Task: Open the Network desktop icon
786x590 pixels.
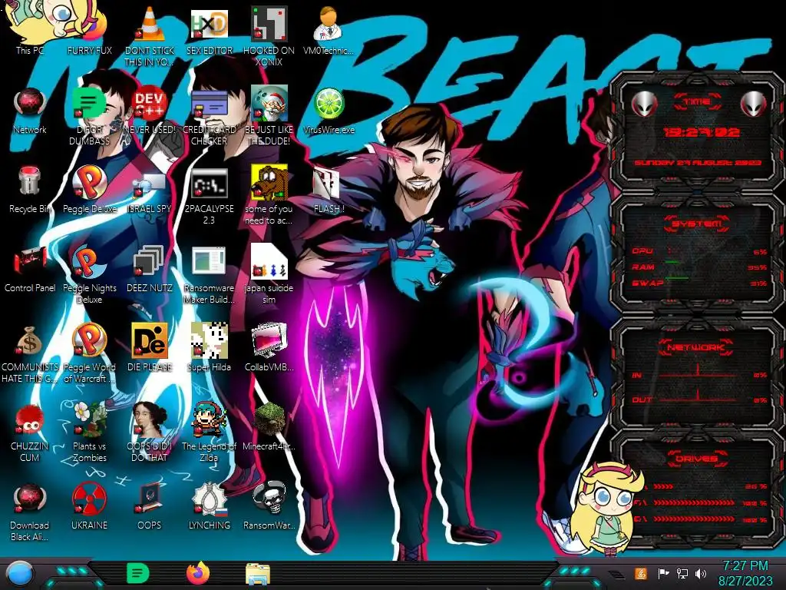Action: point(30,111)
